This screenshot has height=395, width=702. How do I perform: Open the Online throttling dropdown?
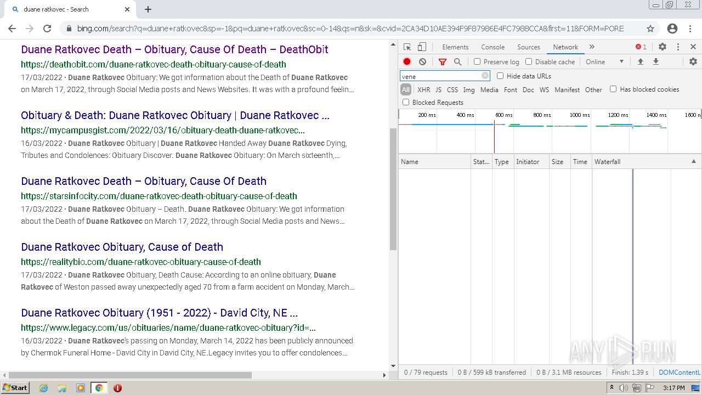tap(605, 62)
